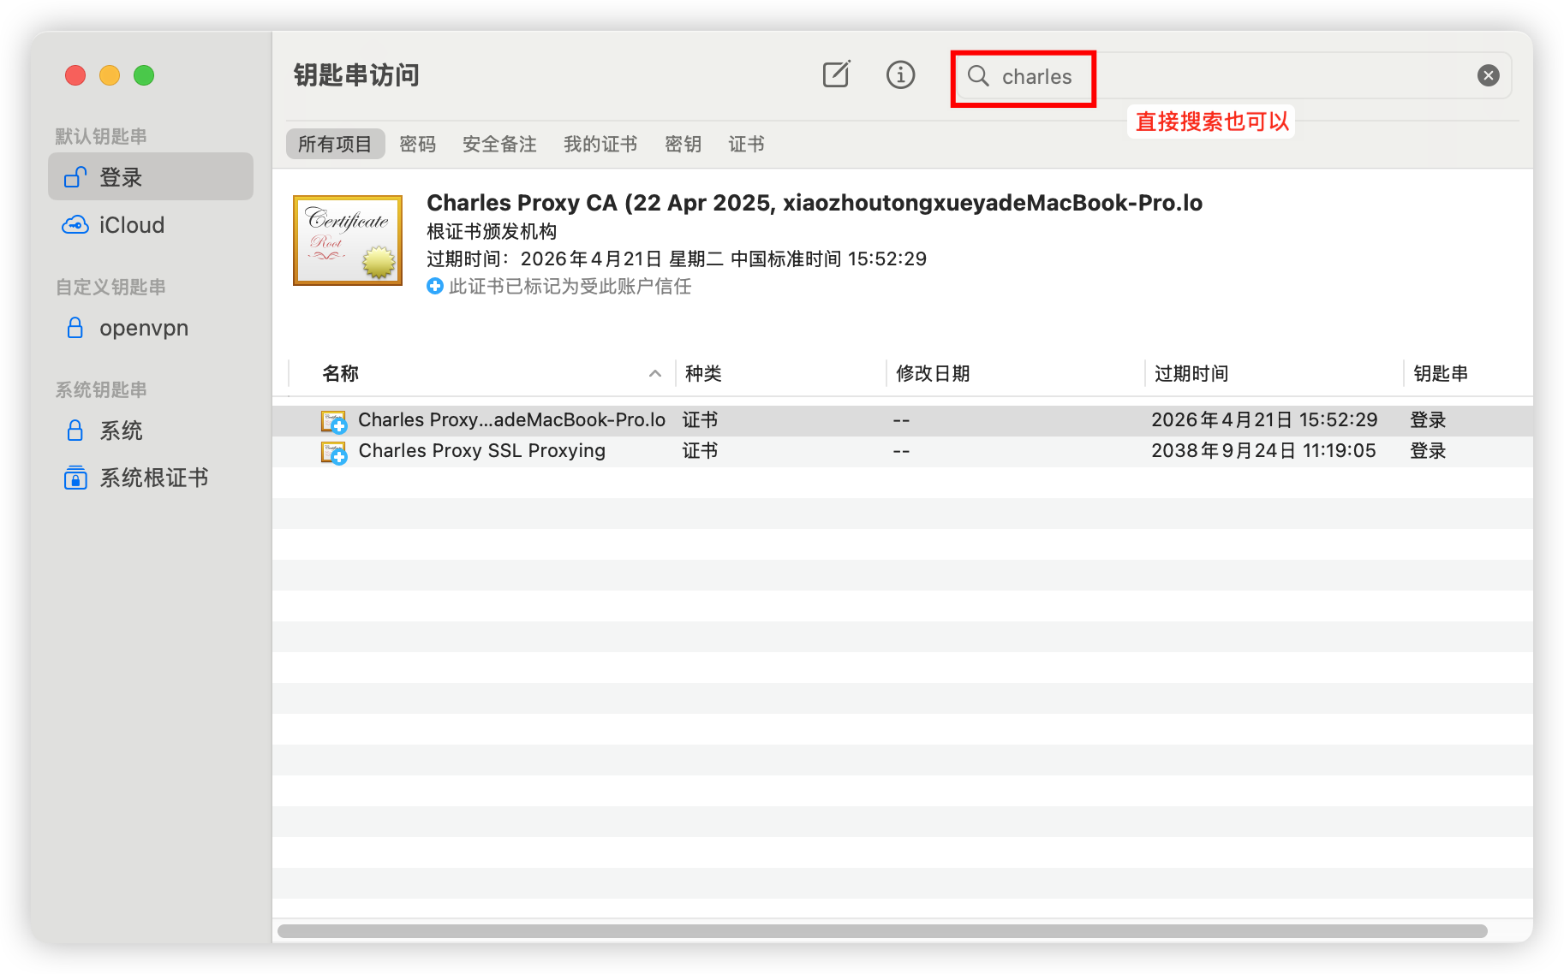Image resolution: width=1564 pixels, height=974 pixels.
Task: Focus the search field containing charles
Action: [1233, 75]
